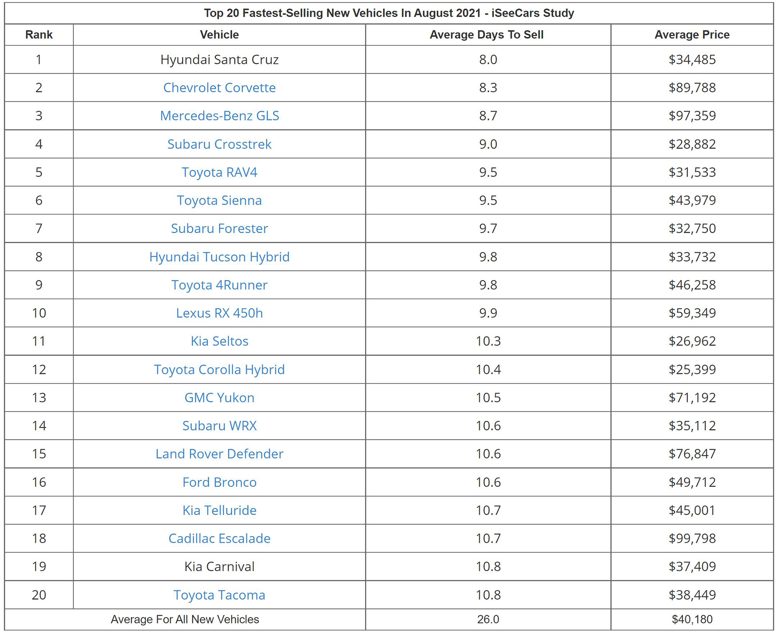Open the Land Rover Defender link
This screenshot has height=633, width=777.
[x=219, y=454]
